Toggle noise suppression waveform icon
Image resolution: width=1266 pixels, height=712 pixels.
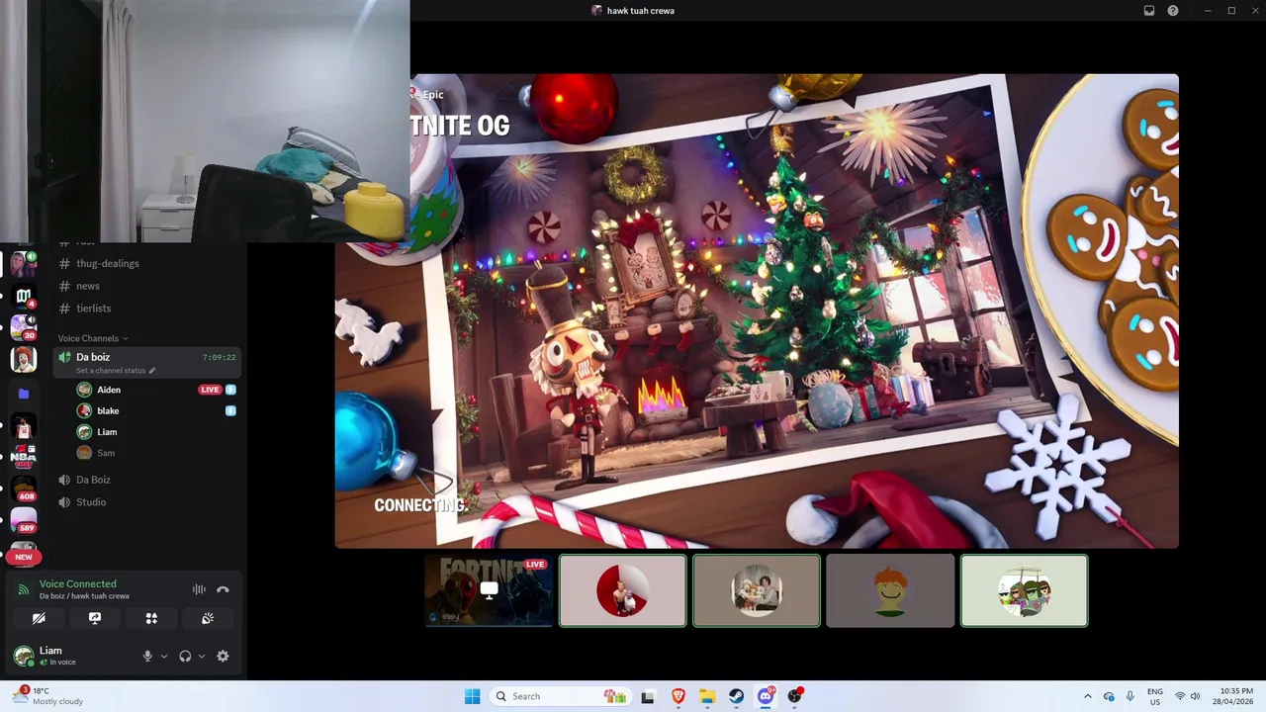pos(199,589)
